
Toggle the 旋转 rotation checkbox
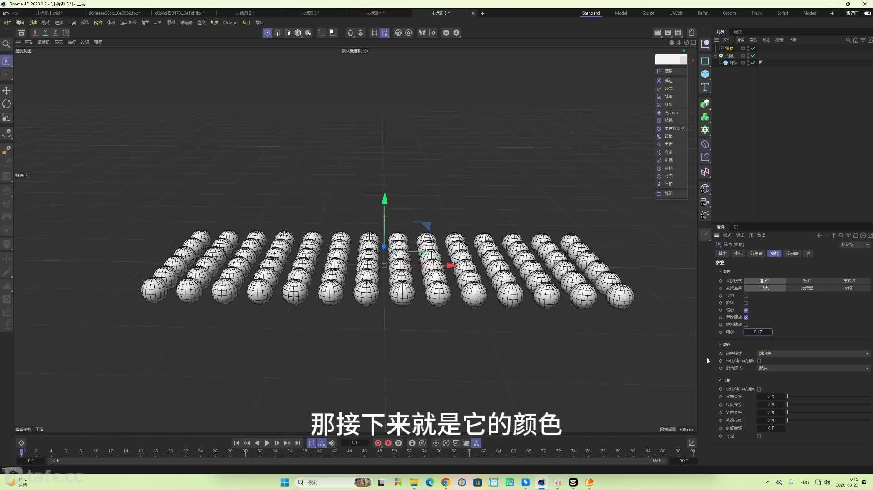pyautogui.click(x=746, y=303)
